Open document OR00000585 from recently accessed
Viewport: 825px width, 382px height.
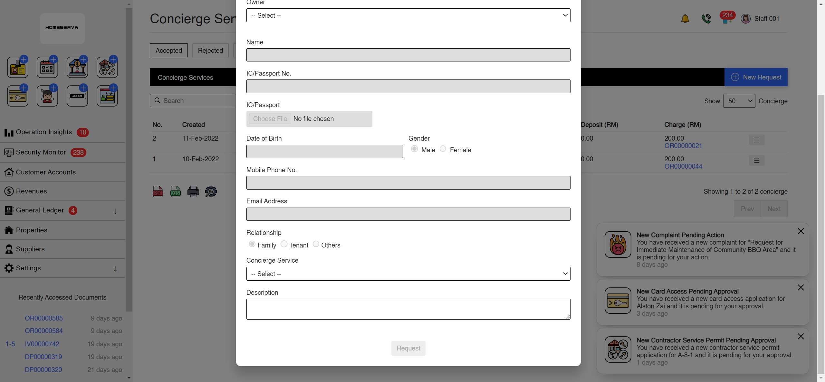[x=44, y=318]
